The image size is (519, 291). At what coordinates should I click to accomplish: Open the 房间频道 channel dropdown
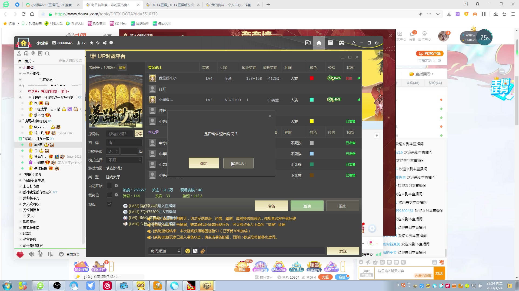(164, 251)
